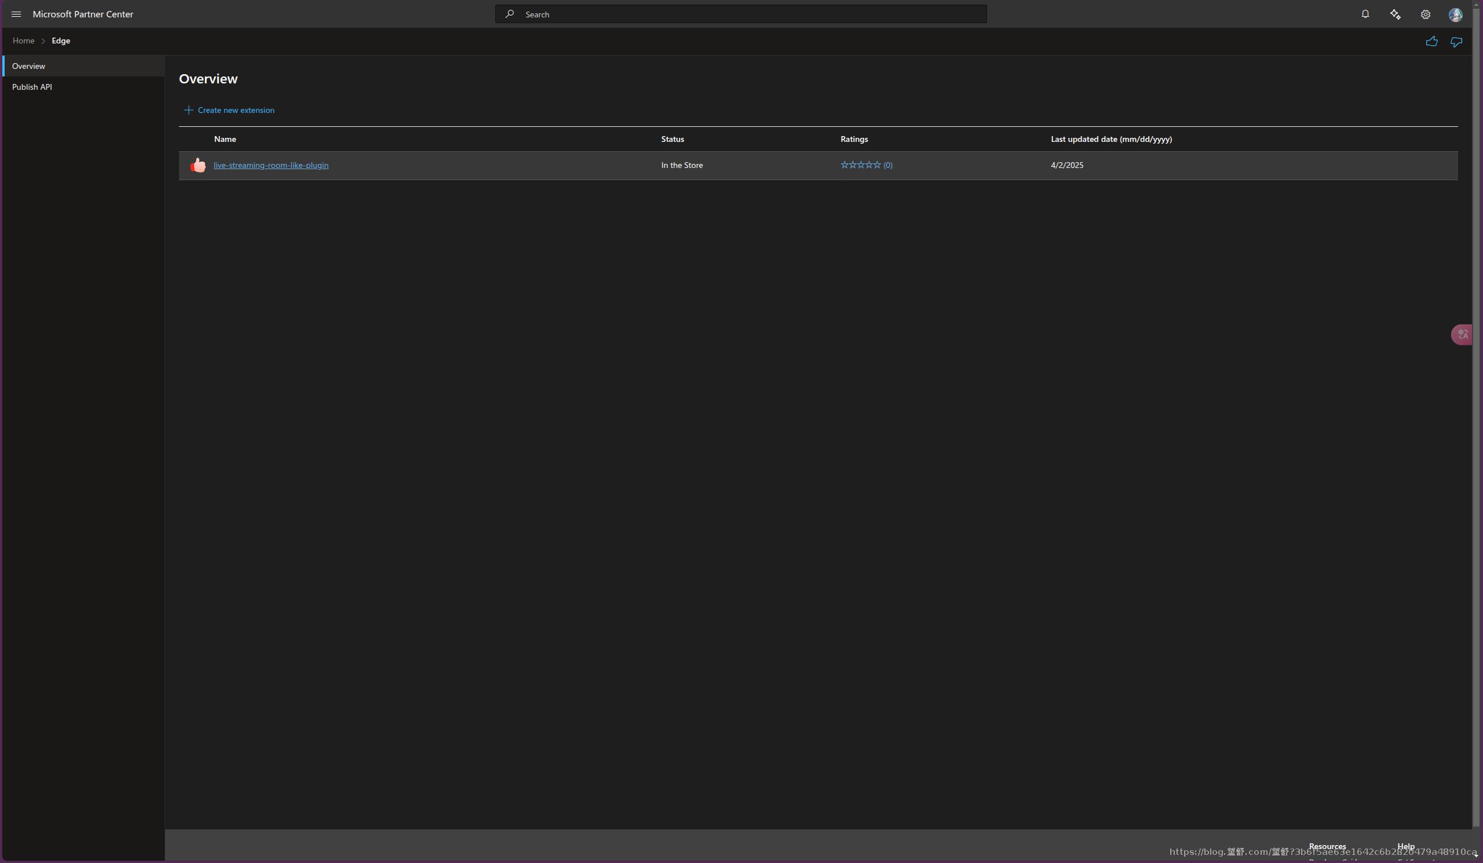Click the notifications bell icon
This screenshot has height=863, width=1483.
[x=1365, y=14]
